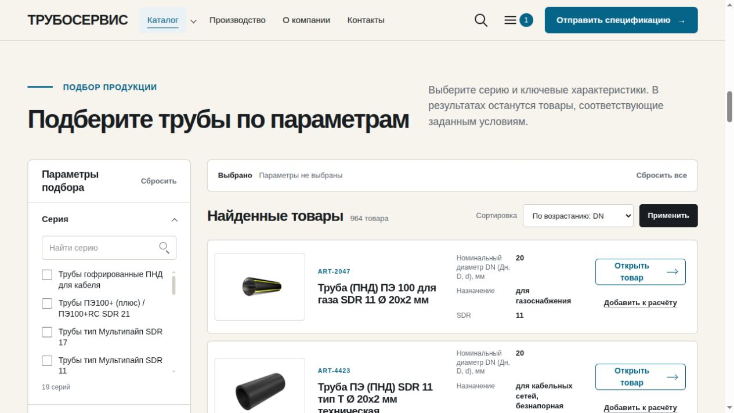The height and width of the screenshot is (413, 734).
Task: Click the 'Отправить спецификацию' button
Action: (x=621, y=20)
